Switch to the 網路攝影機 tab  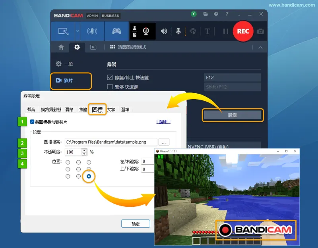tap(51, 110)
